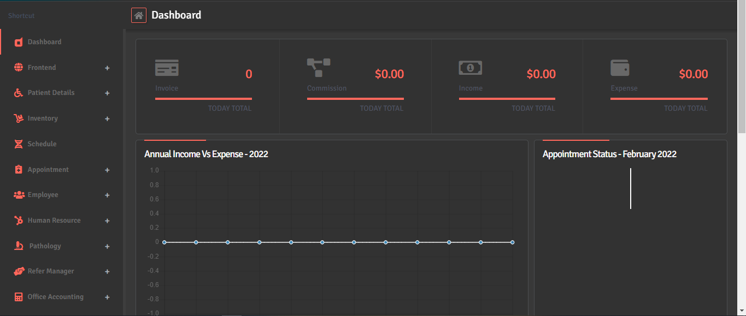Click the Frontend globe icon
Screen dimensions: 746x316
click(19, 68)
